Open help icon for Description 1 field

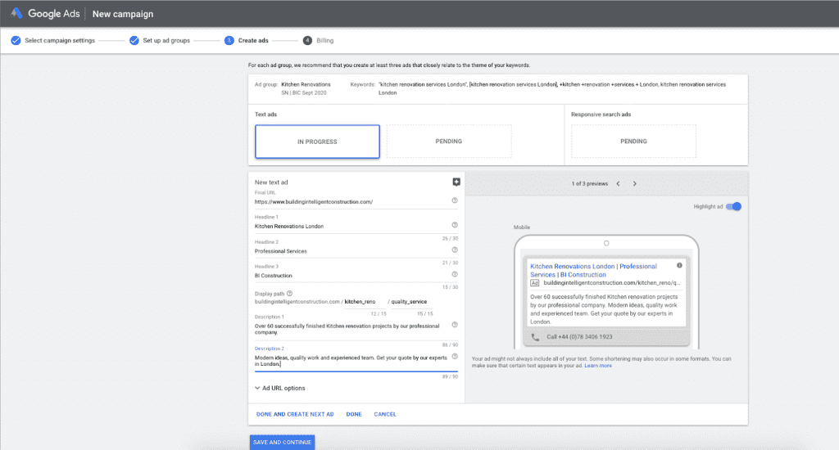(455, 324)
